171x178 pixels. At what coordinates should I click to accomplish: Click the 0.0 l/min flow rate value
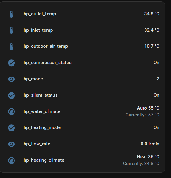pyautogui.click(x=150, y=144)
